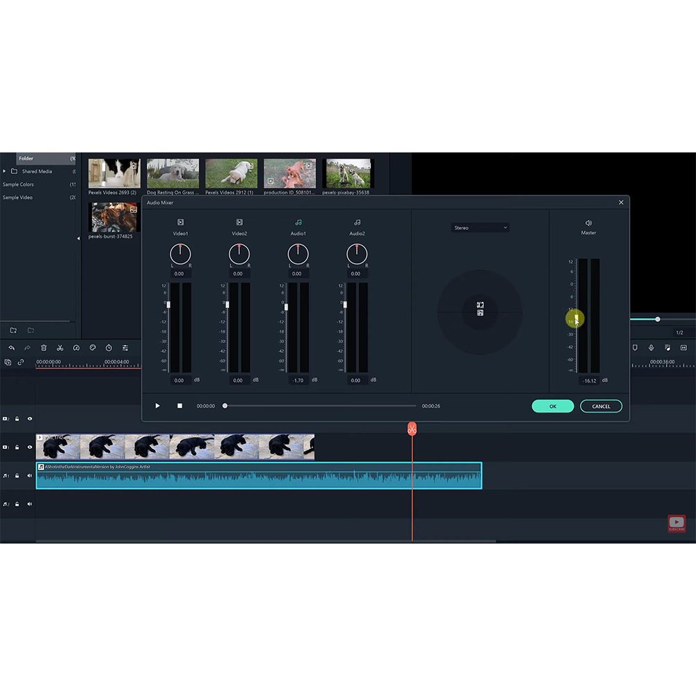Toggle the lock on audio track 2
Image resolution: width=696 pixels, height=696 pixels.
click(17, 504)
